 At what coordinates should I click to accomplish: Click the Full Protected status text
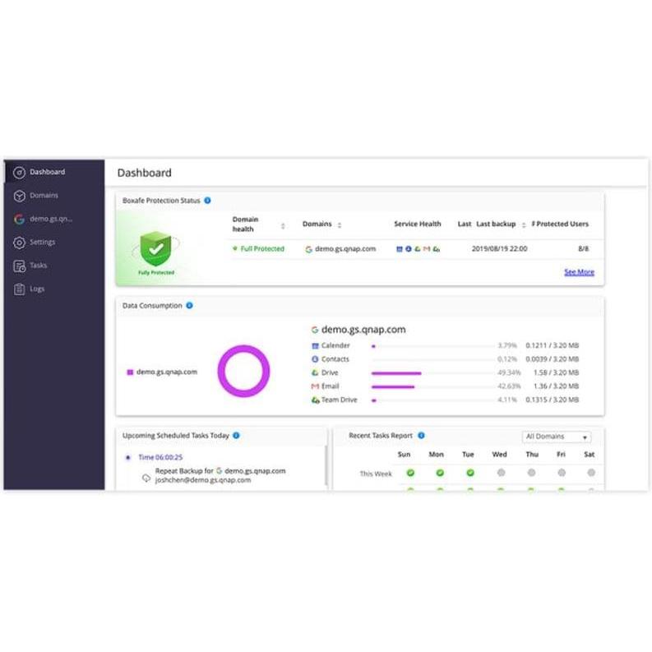pyautogui.click(x=262, y=248)
